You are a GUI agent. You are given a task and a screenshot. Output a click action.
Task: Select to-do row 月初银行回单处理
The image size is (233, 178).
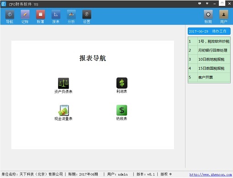point(209,50)
